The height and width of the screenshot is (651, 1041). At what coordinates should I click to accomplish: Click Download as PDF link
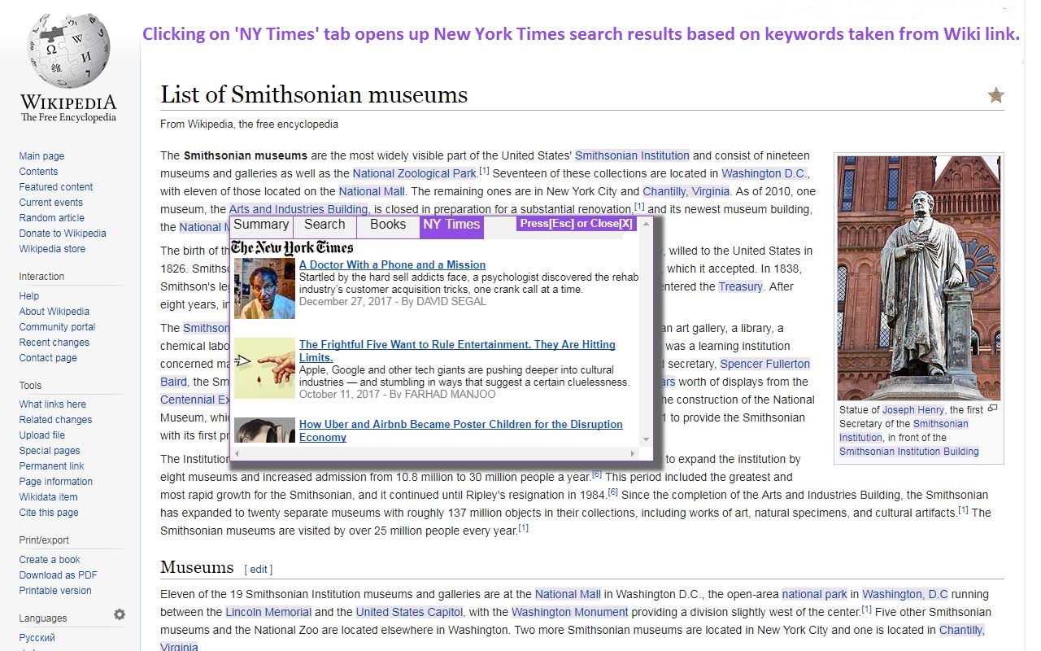[59, 575]
